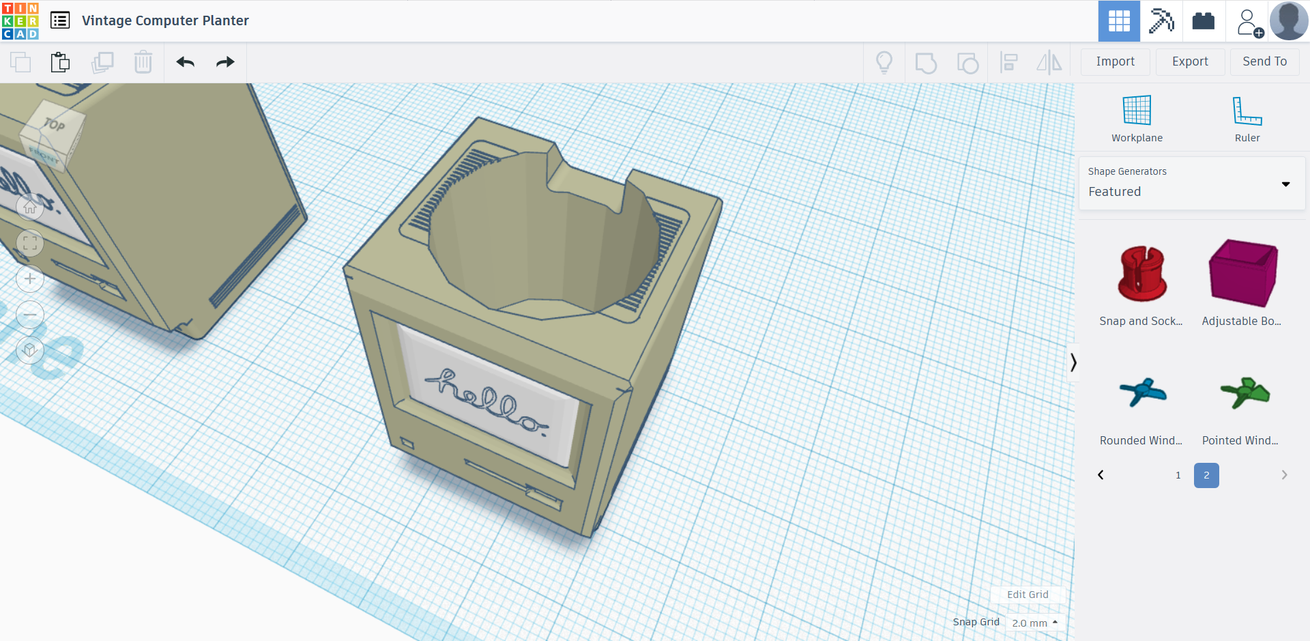
Task: Click the Mirror flip icon
Action: tap(1049, 62)
